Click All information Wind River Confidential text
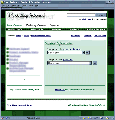The image size is (115, 120). pos(87,105)
